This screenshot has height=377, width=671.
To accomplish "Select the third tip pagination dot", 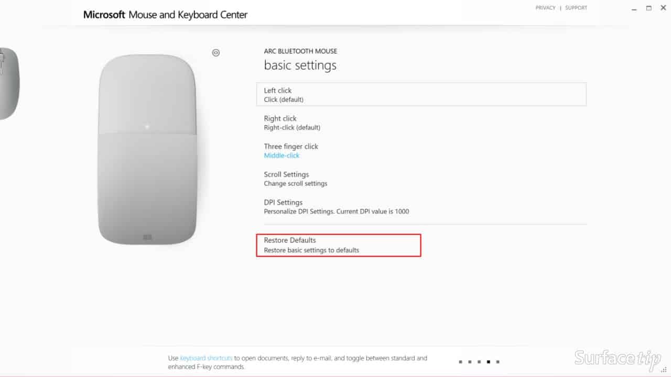I will [479, 362].
